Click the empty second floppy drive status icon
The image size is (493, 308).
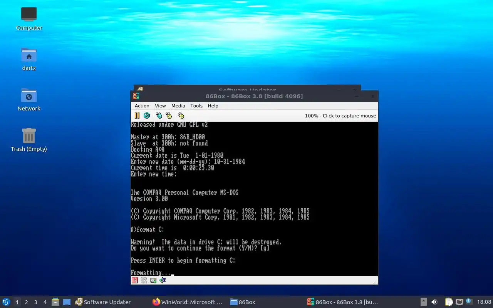(x=144, y=280)
